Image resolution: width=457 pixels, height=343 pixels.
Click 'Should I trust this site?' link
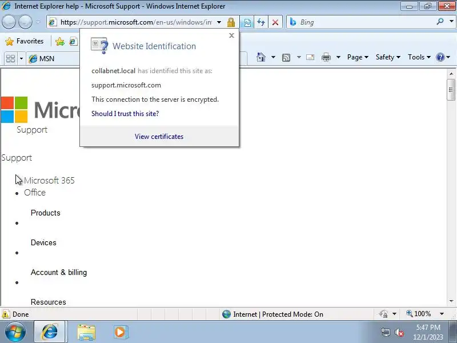[125, 113]
